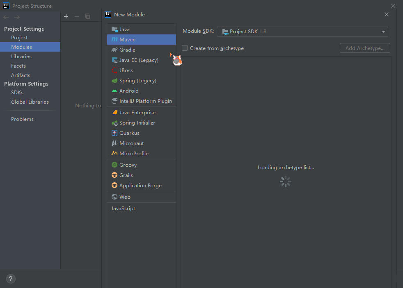Open the Module SDK dropdown
403x288 pixels.
pos(302,32)
